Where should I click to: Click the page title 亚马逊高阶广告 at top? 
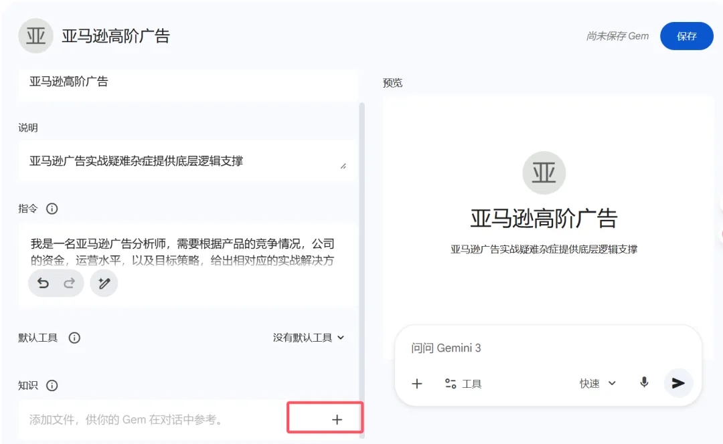[116, 36]
